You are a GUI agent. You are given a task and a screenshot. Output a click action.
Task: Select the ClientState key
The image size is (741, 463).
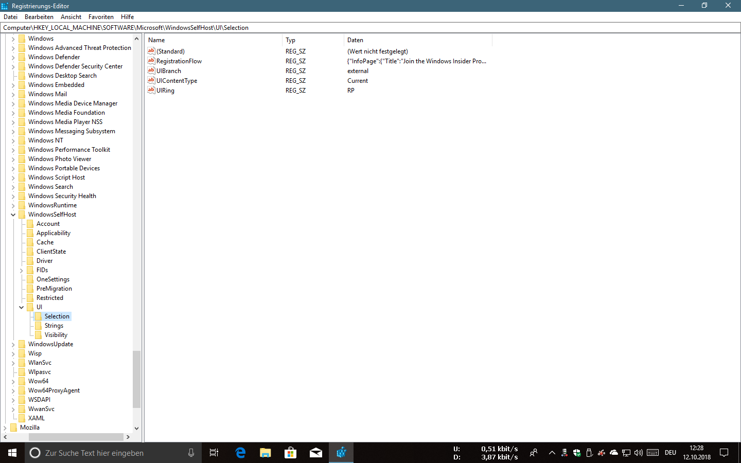[x=51, y=252]
